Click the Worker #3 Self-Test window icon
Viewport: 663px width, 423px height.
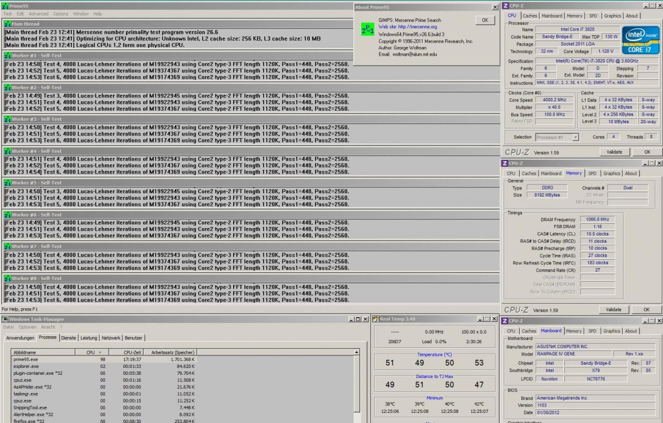tap(7, 119)
